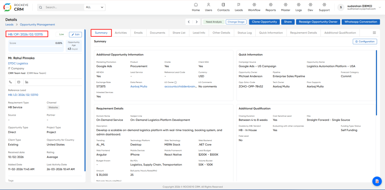The height and width of the screenshot is (190, 385).
Task: Click the $ 35,000 amount value
Action: 102,175
